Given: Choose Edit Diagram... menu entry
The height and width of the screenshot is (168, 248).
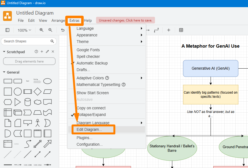Looking at the screenshot, I should pos(107,129).
